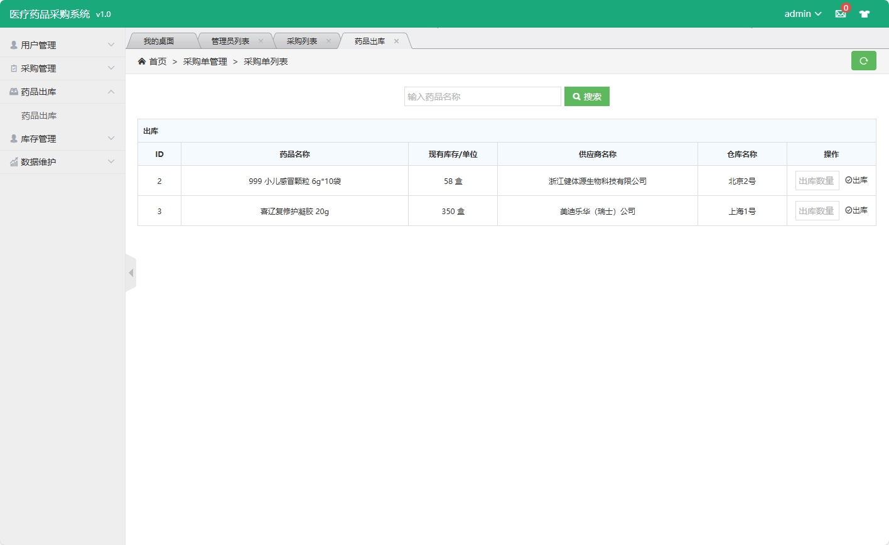Click the 搜索 button
This screenshot has height=545, width=889.
coord(586,97)
